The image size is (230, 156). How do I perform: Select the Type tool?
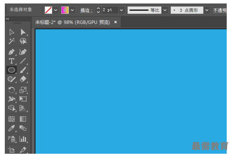pyautogui.click(x=12, y=61)
